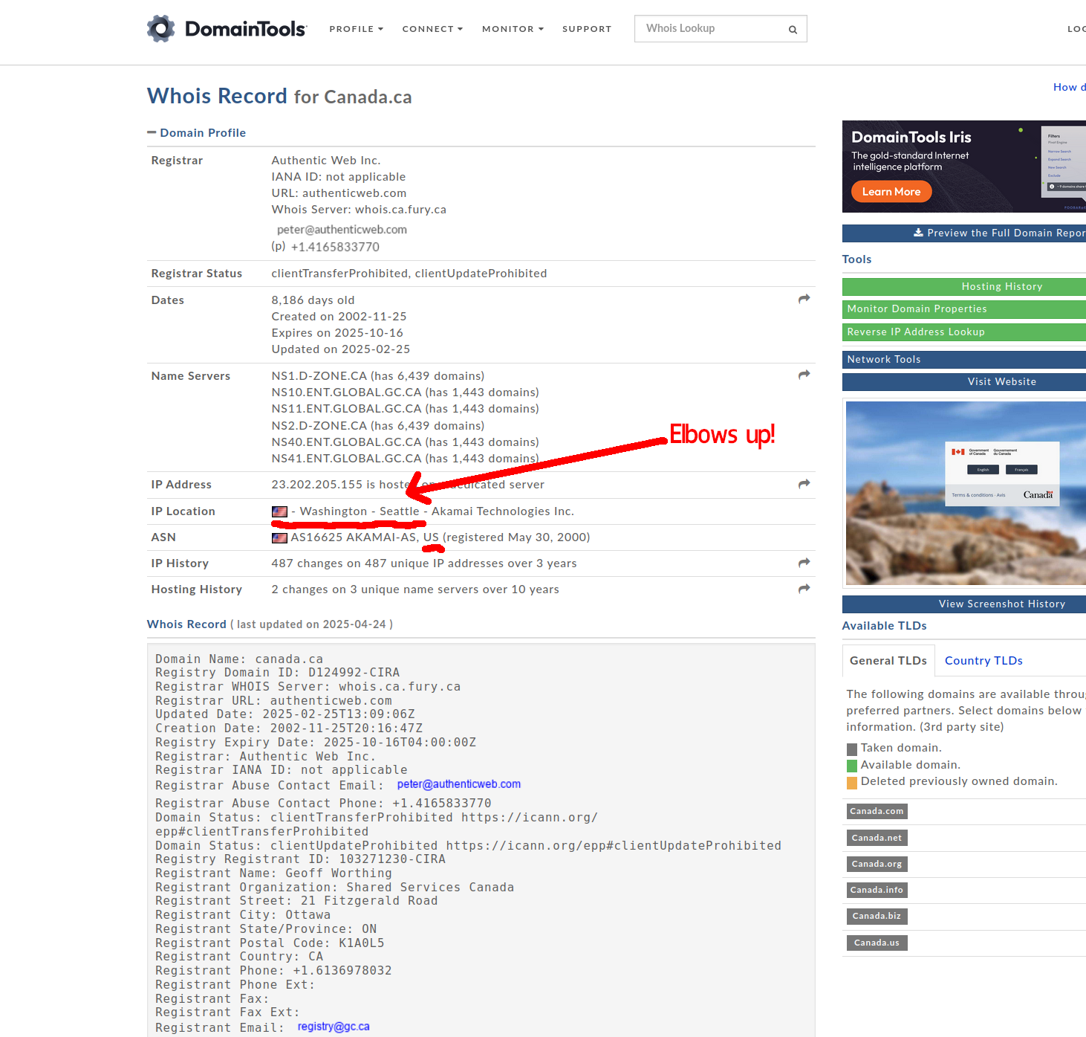1086x1037 pixels.
Task: Click the share arrow in IP History row
Action: (804, 563)
